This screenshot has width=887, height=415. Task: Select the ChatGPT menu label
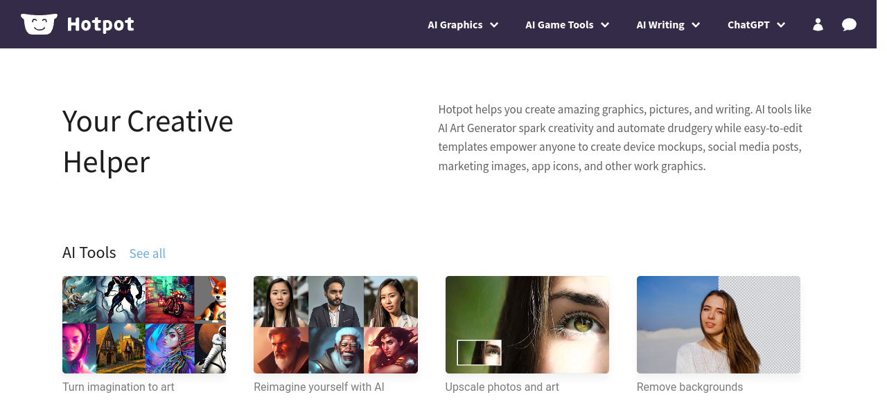(748, 25)
